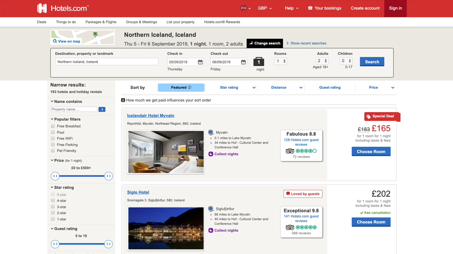Image resolution: width=453 pixels, height=254 pixels.
Task: Open the Siglo Hotel title link
Action: click(138, 192)
